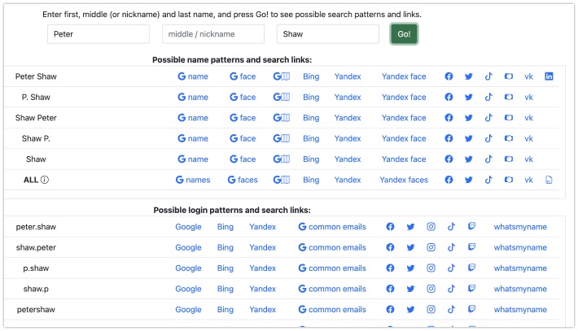Screen dimensions: 578x331
Task: Open Yandex face link for Peter Shaw
Action: point(404,76)
